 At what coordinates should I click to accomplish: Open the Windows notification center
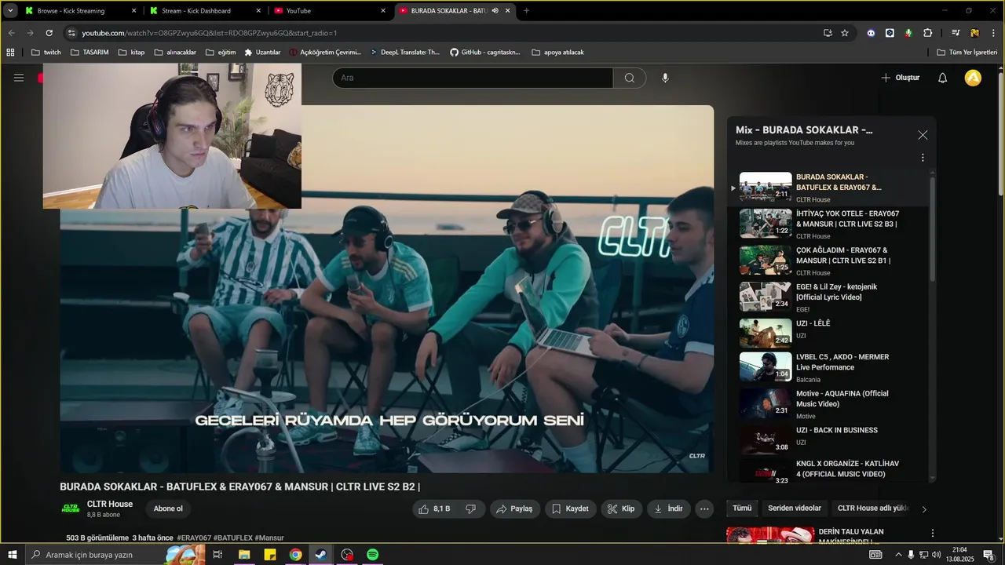click(989, 555)
